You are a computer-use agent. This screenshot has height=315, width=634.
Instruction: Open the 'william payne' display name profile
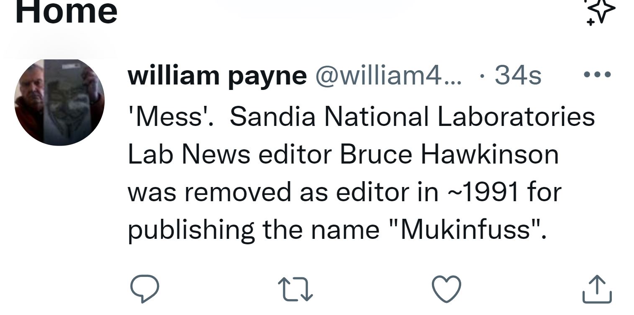click(217, 76)
